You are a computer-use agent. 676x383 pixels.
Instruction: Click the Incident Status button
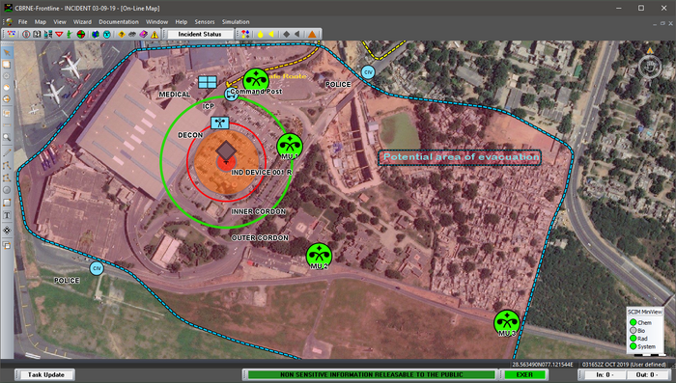pyautogui.click(x=199, y=34)
